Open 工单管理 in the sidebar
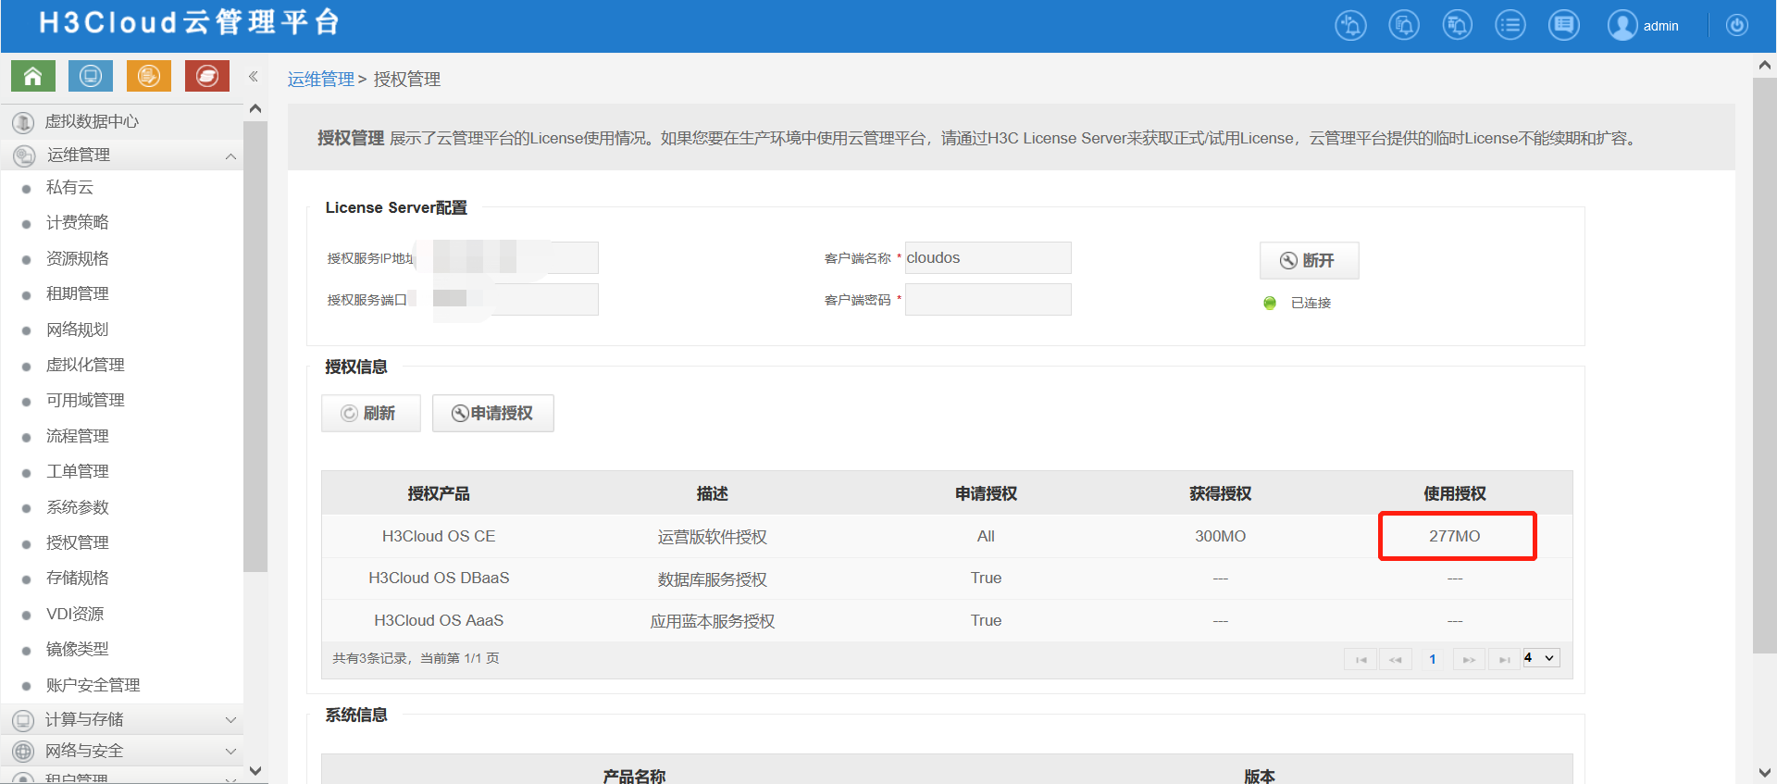This screenshot has width=1777, height=784. pyautogui.click(x=78, y=472)
